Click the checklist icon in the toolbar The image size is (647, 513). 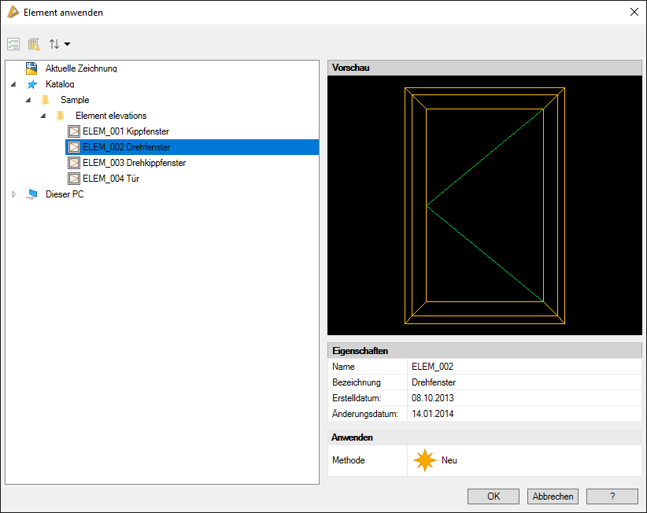pos(13,45)
